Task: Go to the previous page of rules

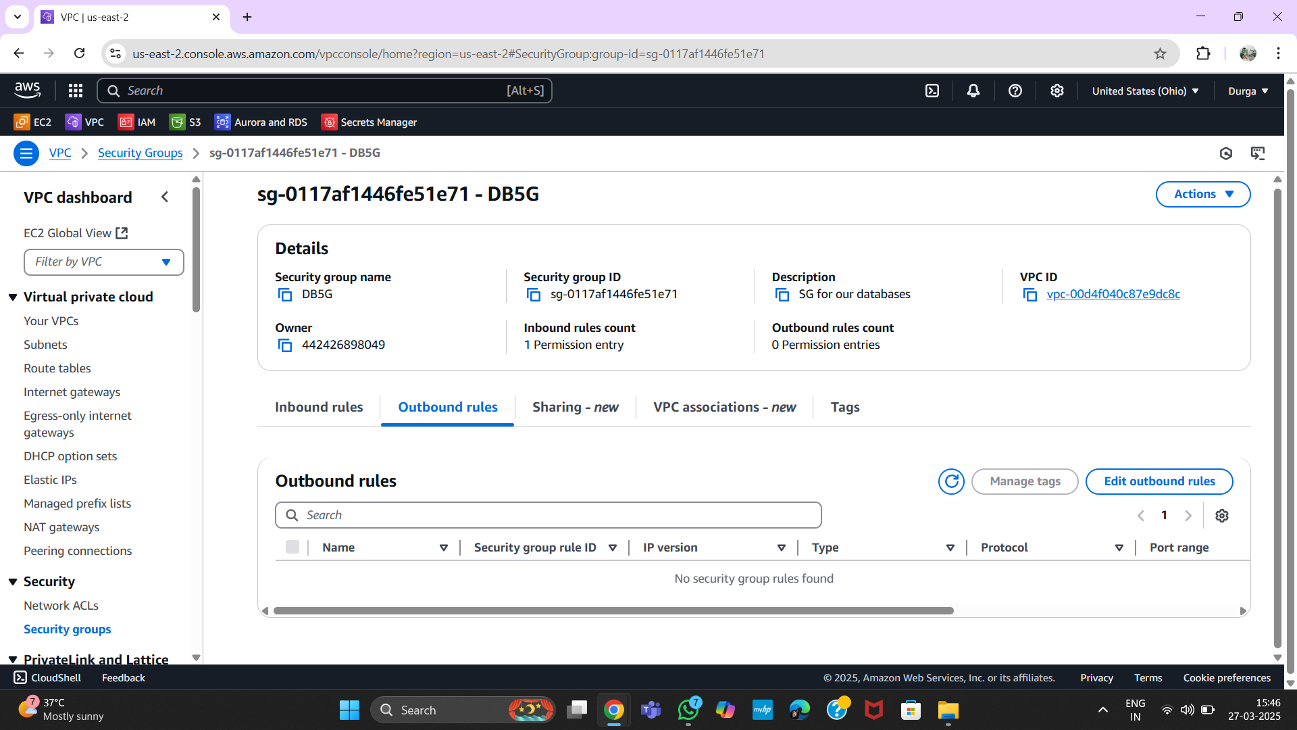Action: (x=1141, y=516)
